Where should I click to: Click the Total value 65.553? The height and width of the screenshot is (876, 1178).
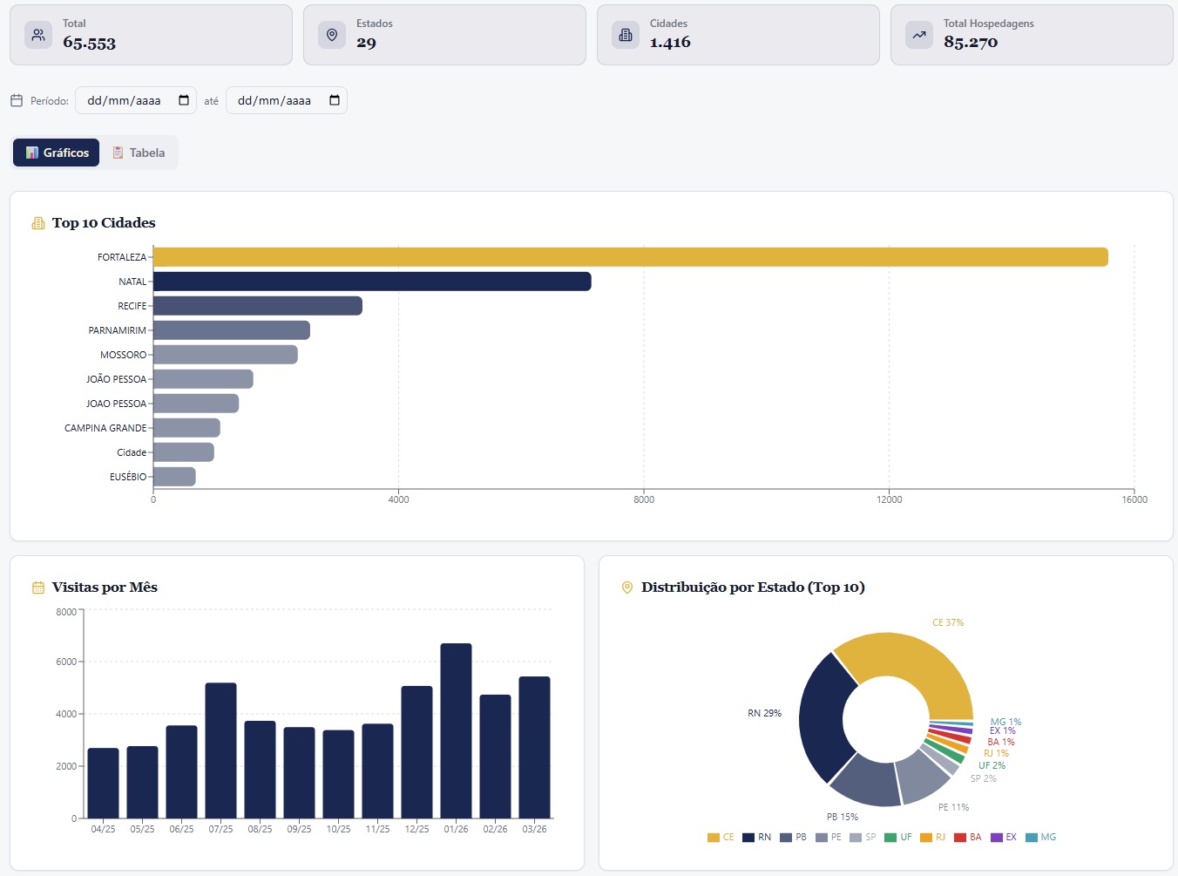click(89, 43)
